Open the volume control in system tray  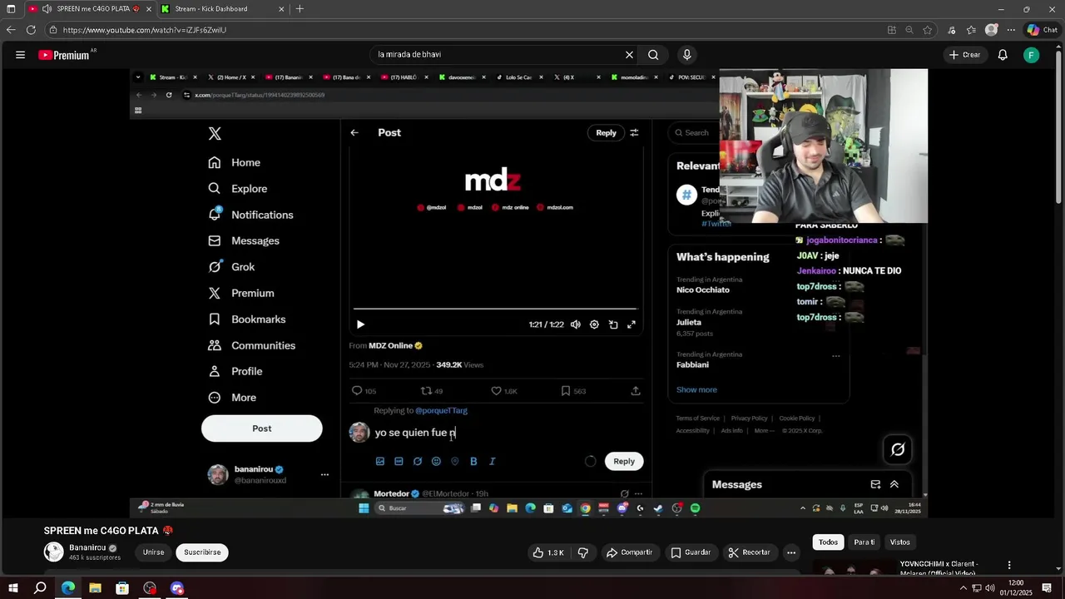pos(992,588)
